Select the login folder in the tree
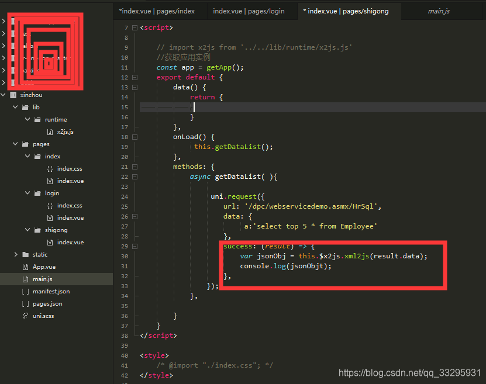 (51, 193)
